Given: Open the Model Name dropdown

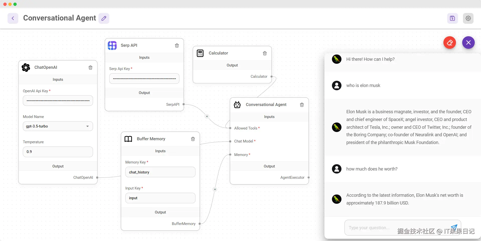Looking at the screenshot, I should (58, 126).
